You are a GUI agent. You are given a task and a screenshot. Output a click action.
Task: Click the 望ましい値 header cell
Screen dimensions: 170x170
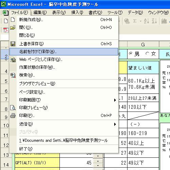143,68
